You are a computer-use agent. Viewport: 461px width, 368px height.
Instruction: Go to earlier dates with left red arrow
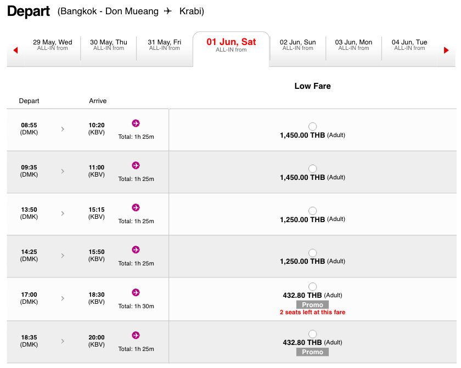pyautogui.click(x=15, y=50)
